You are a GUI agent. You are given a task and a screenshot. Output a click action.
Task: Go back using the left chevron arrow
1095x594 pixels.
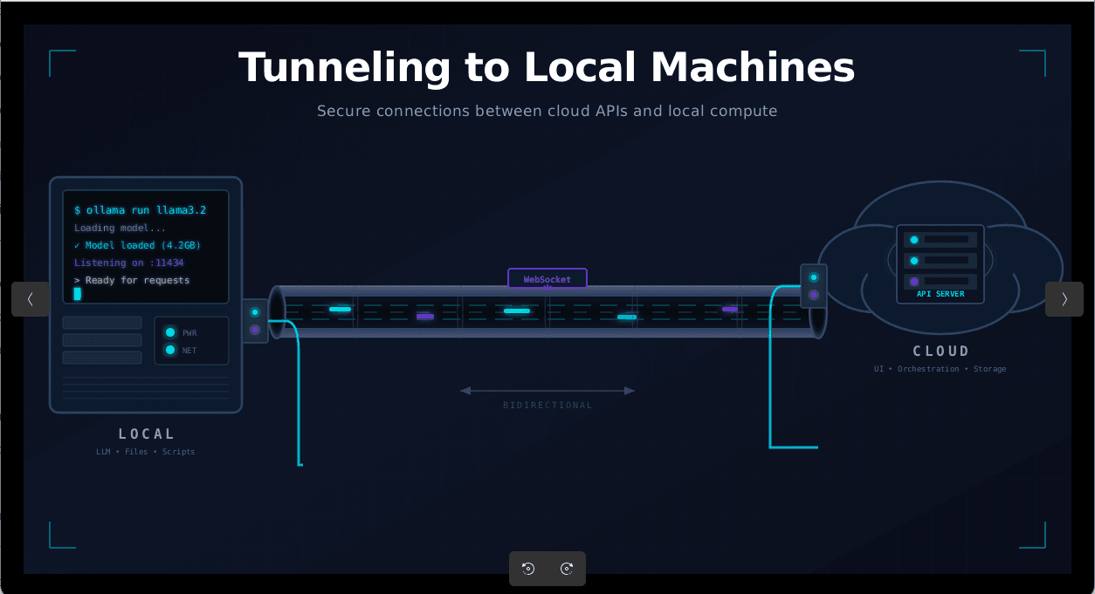31,299
